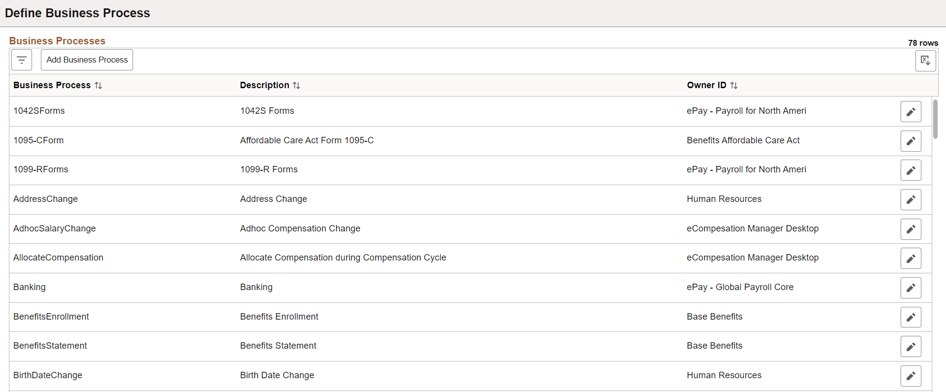Select the BirthDateChange business process cell
Viewport: 946px width, 392px height.
[48, 375]
